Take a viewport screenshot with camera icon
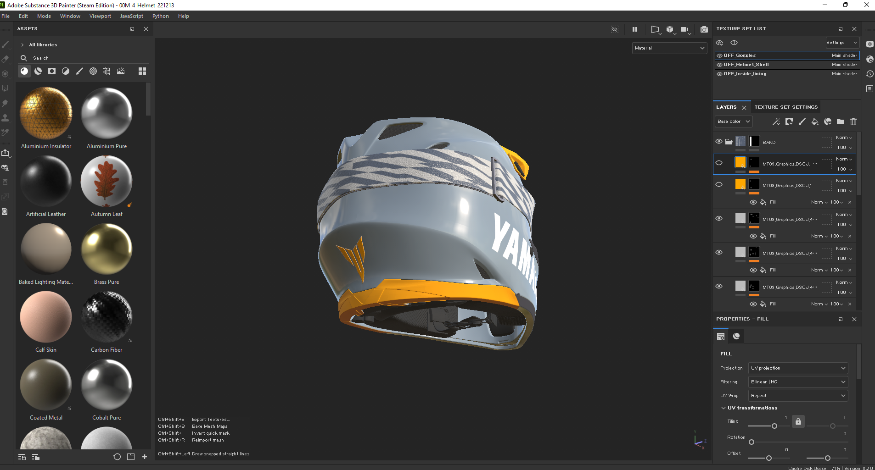This screenshot has width=875, height=470. 704,29
